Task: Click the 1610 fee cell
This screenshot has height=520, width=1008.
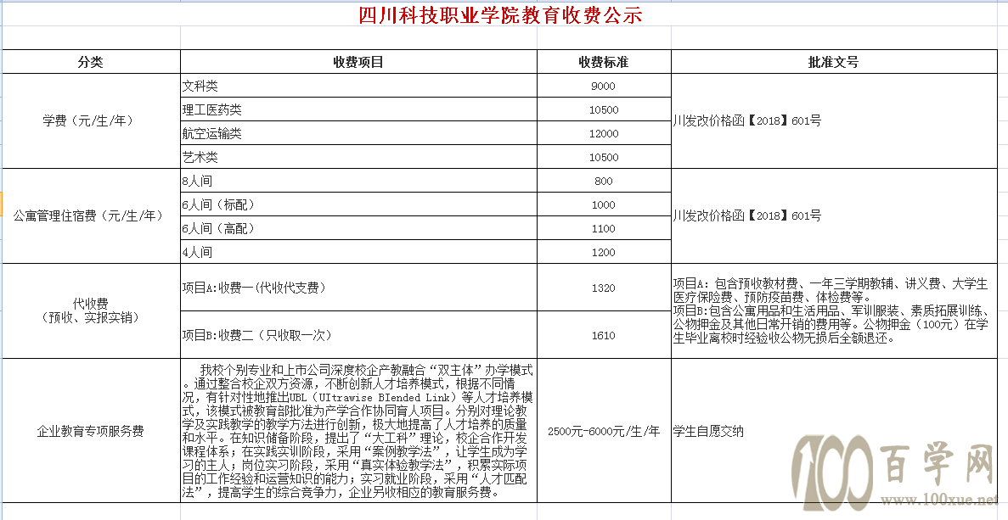Action: [604, 335]
